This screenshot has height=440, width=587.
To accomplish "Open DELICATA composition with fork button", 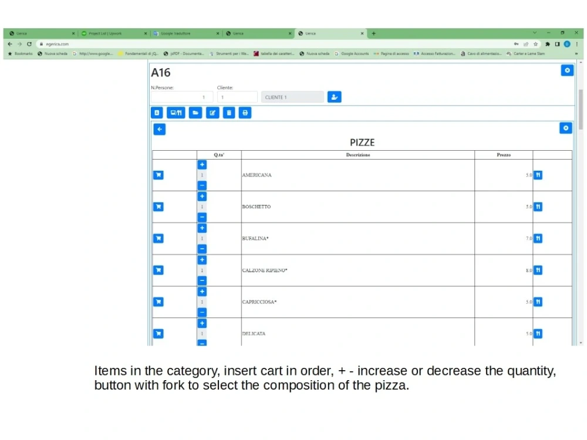I will [538, 333].
